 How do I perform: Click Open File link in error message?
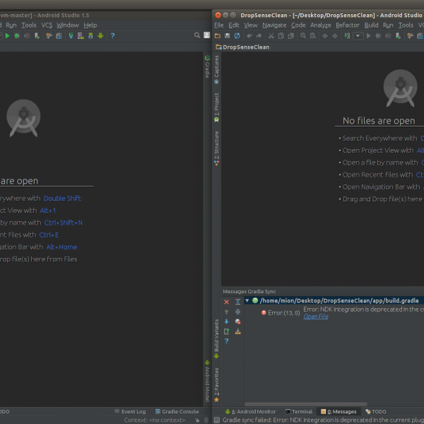[x=316, y=317]
